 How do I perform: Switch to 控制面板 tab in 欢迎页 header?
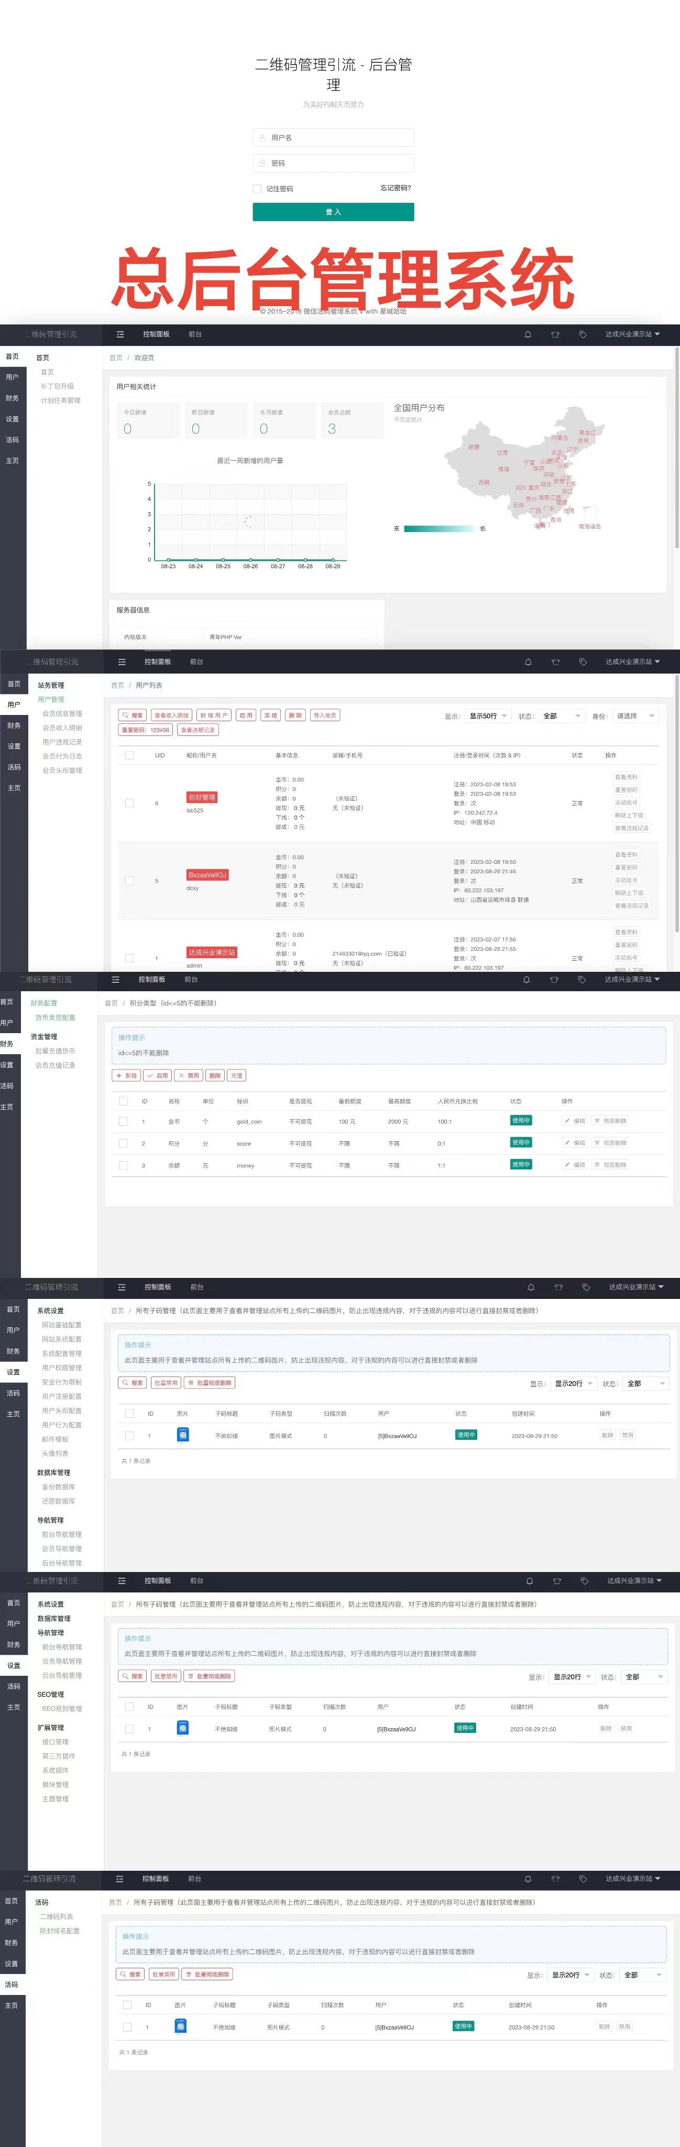coord(156,334)
